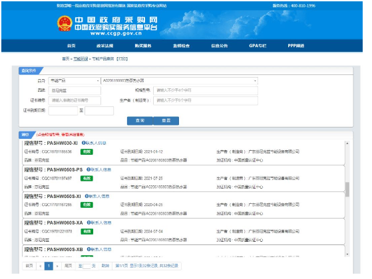Viewport: 372px width, 279px height.
Task: Focus the certificate expiry end date field
Action: click(99, 111)
